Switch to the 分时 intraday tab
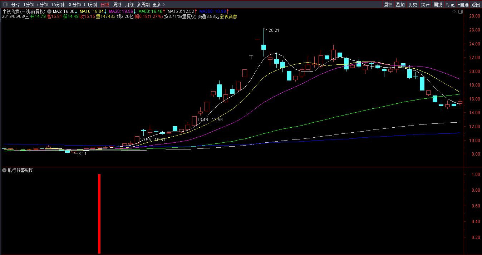This screenshot has height=255, width=482. (15, 5)
